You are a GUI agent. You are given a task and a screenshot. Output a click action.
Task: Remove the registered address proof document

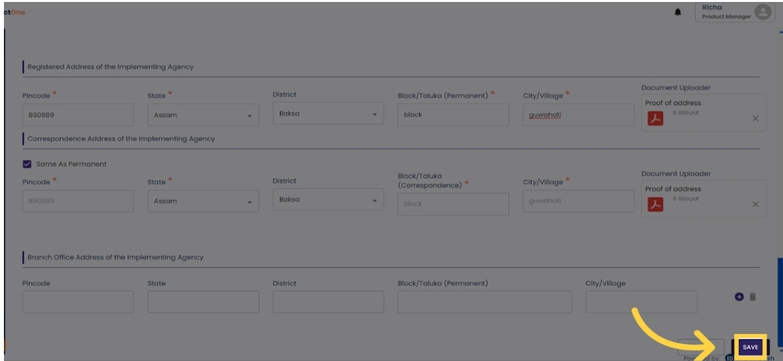coord(755,118)
